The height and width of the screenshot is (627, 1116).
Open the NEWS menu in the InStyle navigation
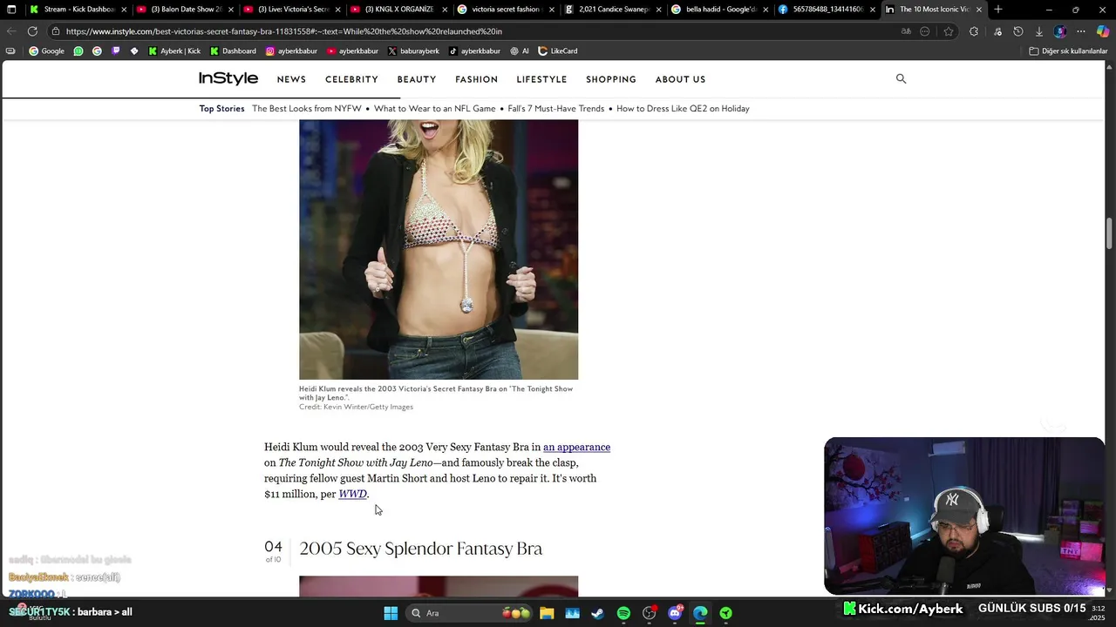point(291,79)
